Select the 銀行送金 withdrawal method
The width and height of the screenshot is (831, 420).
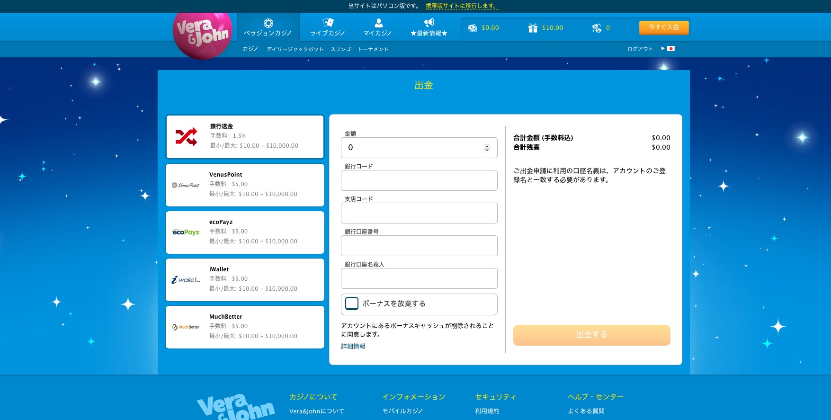pyautogui.click(x=245, y=137)
